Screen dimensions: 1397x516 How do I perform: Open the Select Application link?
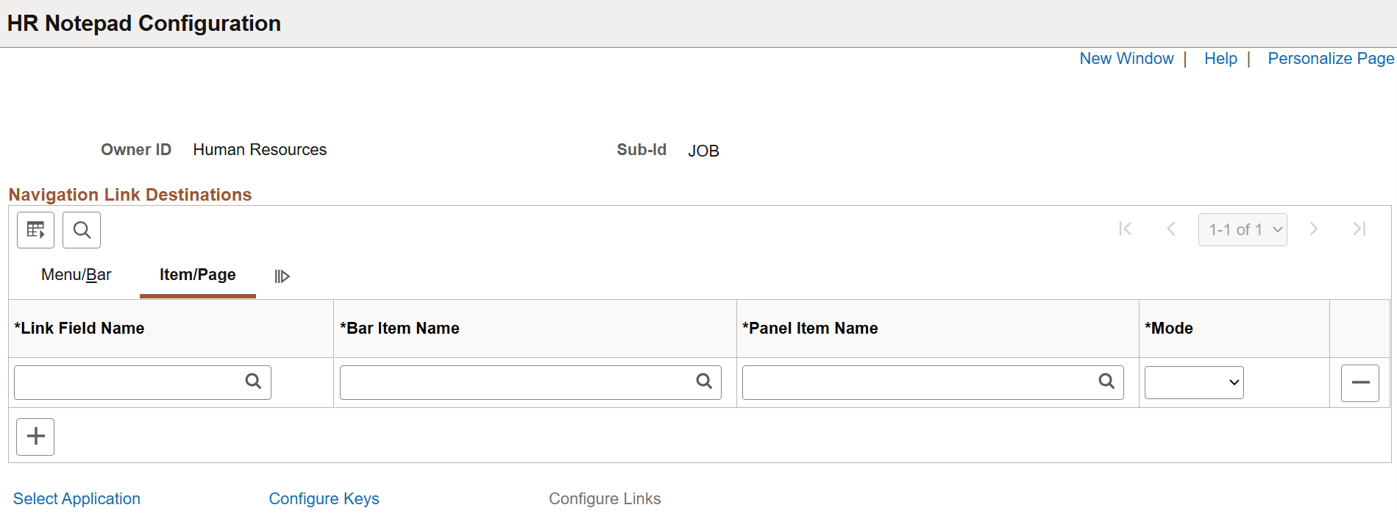click(x=77, y=499)
